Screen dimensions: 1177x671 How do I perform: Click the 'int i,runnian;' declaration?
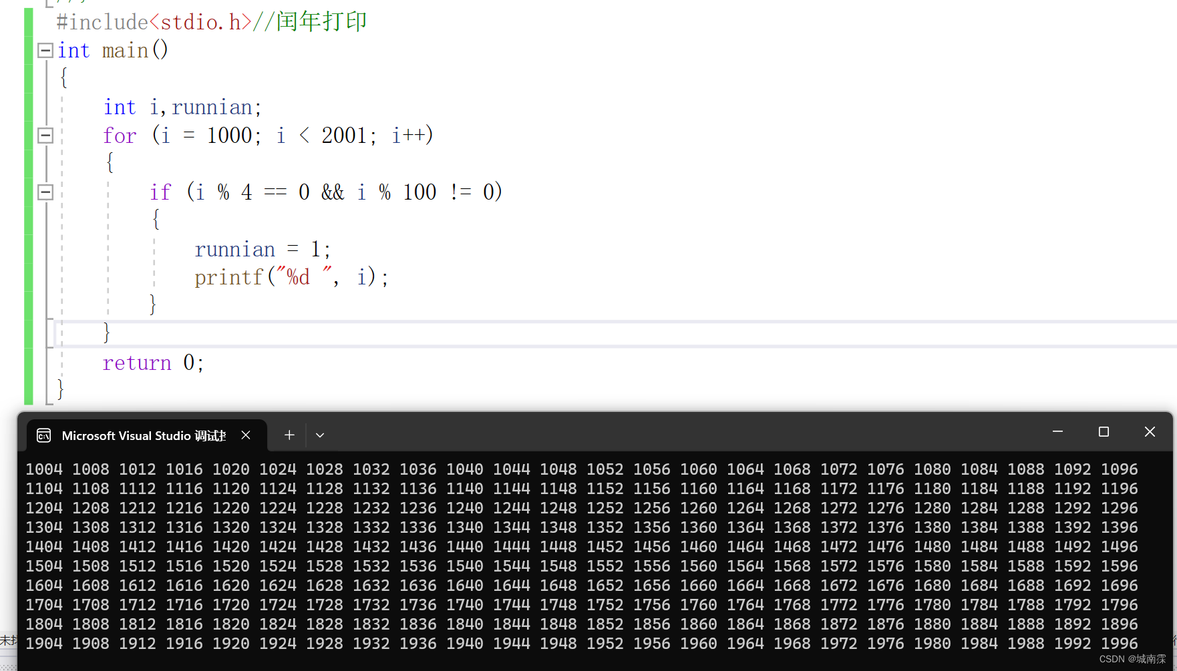pos(182,107)
